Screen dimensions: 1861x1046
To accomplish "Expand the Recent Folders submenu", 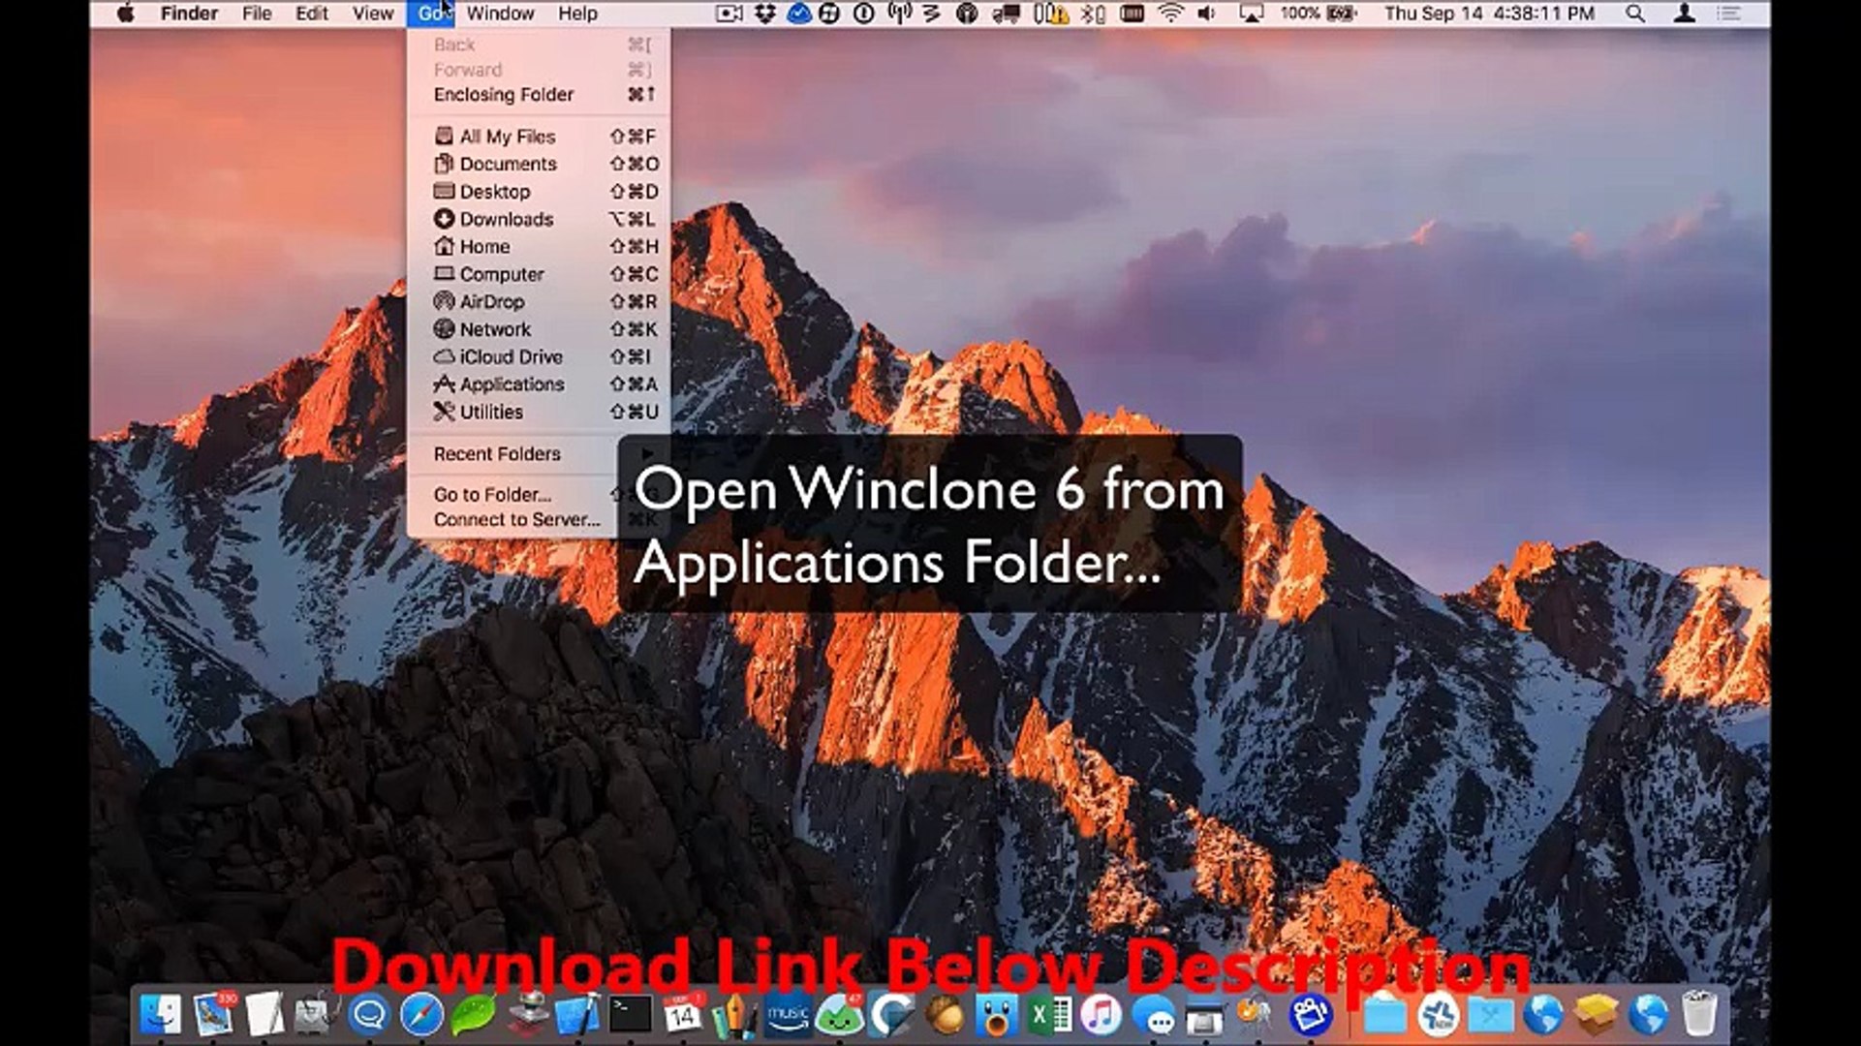I will click(x=497, y=454).
